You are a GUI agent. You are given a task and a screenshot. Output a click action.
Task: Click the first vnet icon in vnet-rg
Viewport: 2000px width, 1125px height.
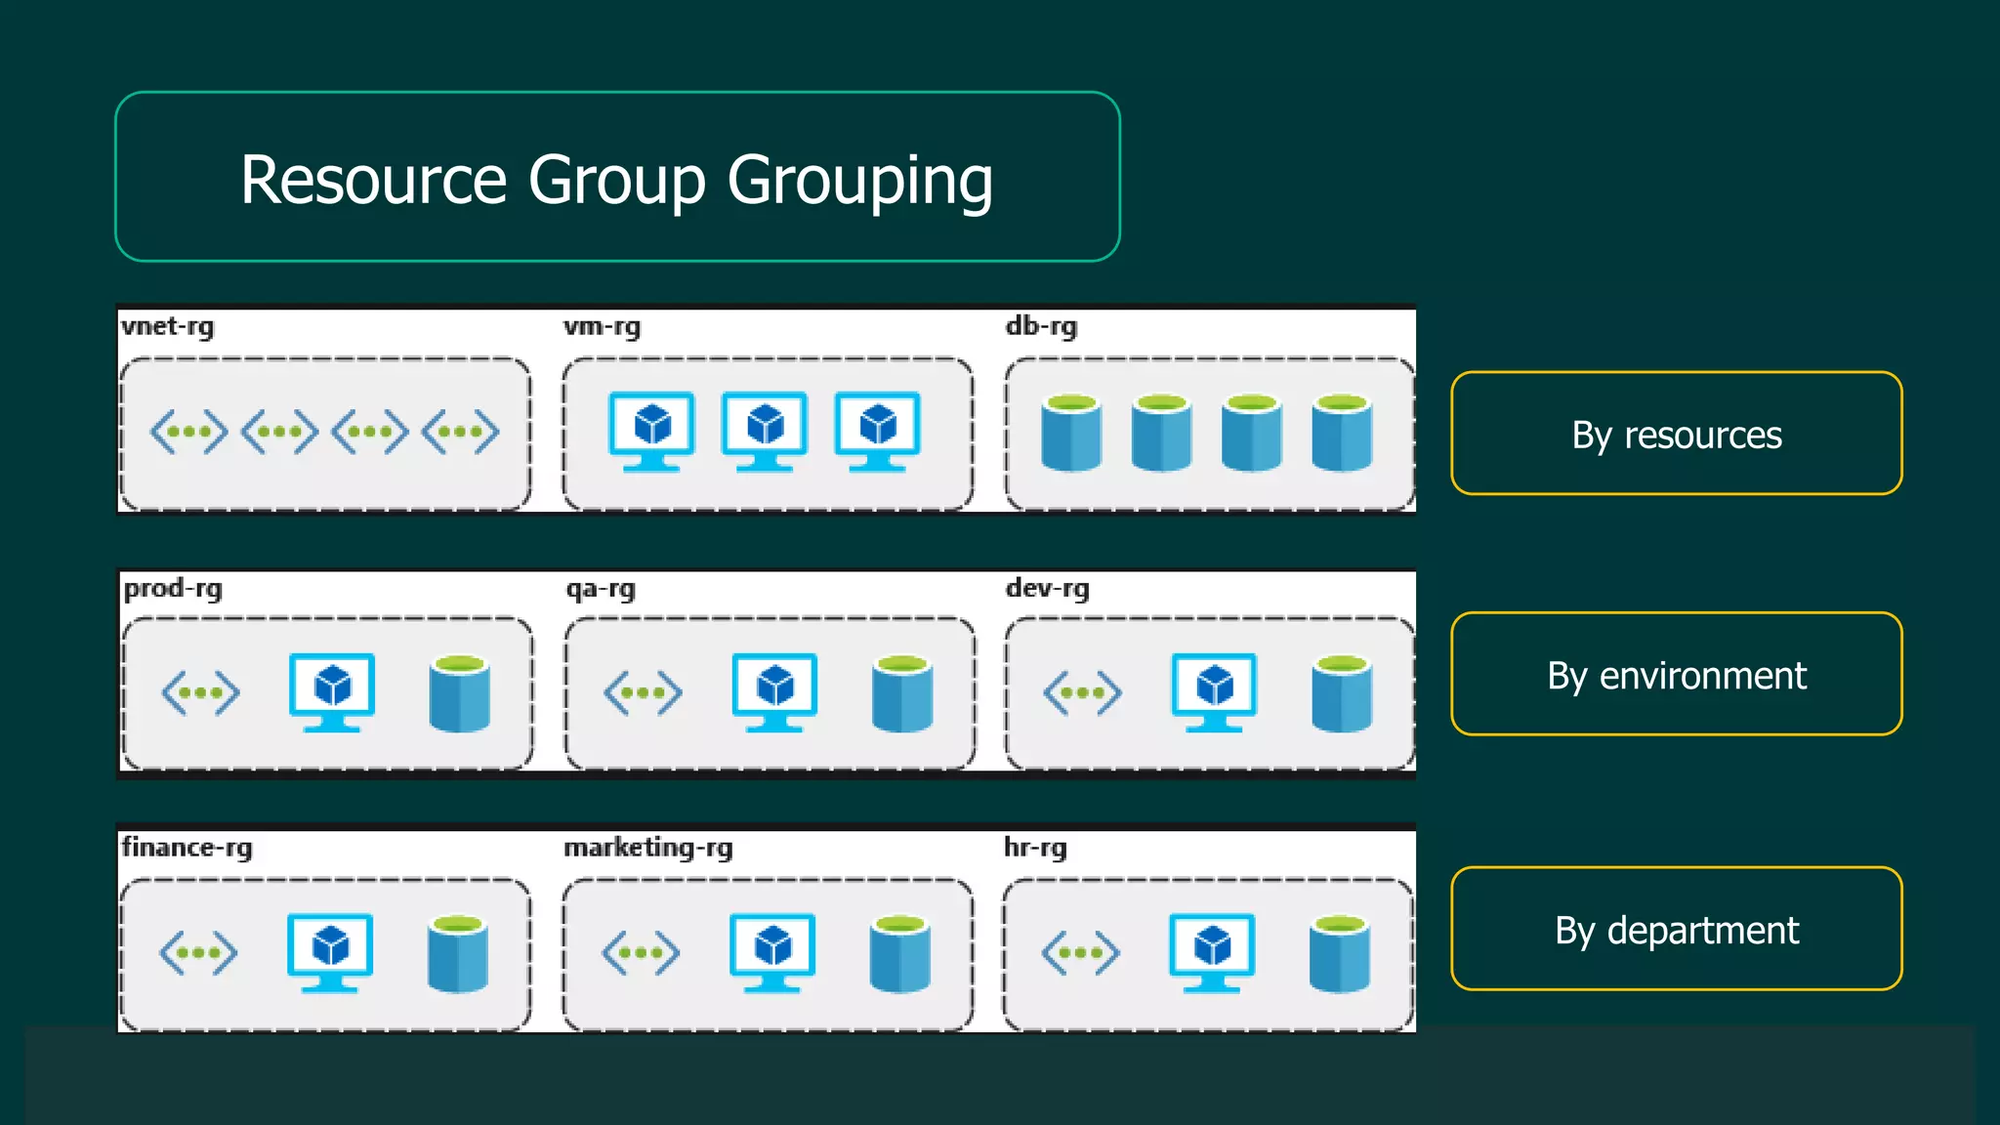[x=188, y=432]
